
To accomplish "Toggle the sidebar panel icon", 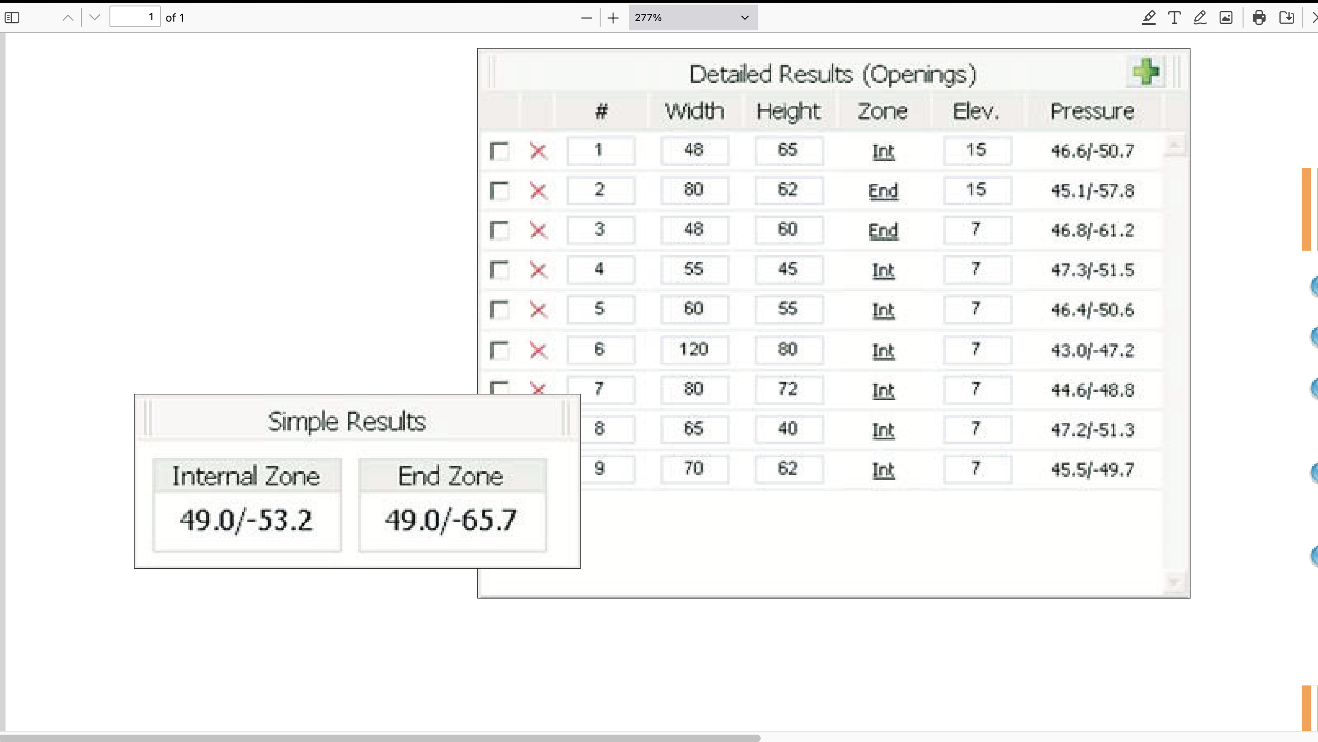I will pos(12,17).
